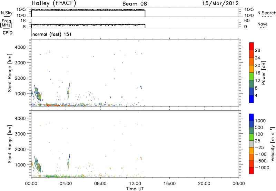Click the 28 label on power colorbar
The height and width of the screenshot is (191, 276).
(257, 50)
